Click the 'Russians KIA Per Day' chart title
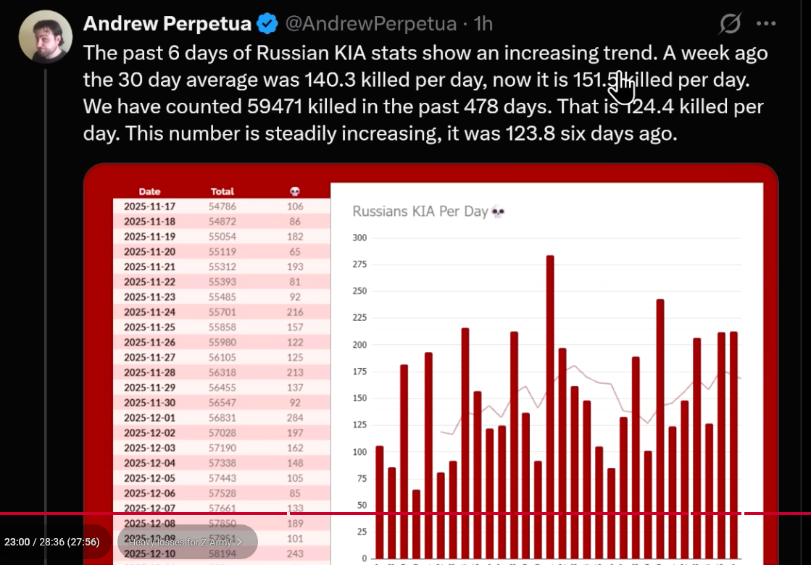This screenshot has height=565, width=811. 420,212
